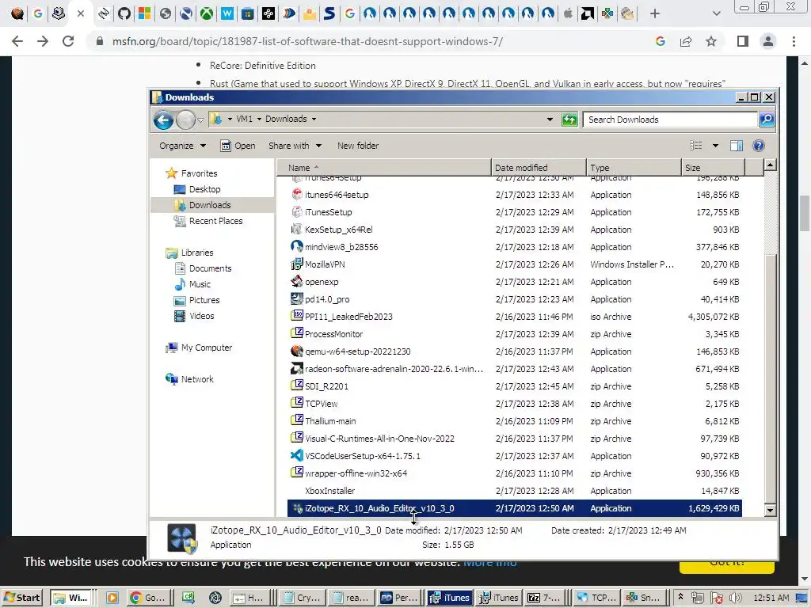Sort files by Type column
811x608 pixels.
[x=634, y=168]
